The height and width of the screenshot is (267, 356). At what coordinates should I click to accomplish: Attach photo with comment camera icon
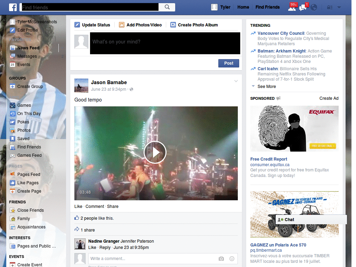221,259
